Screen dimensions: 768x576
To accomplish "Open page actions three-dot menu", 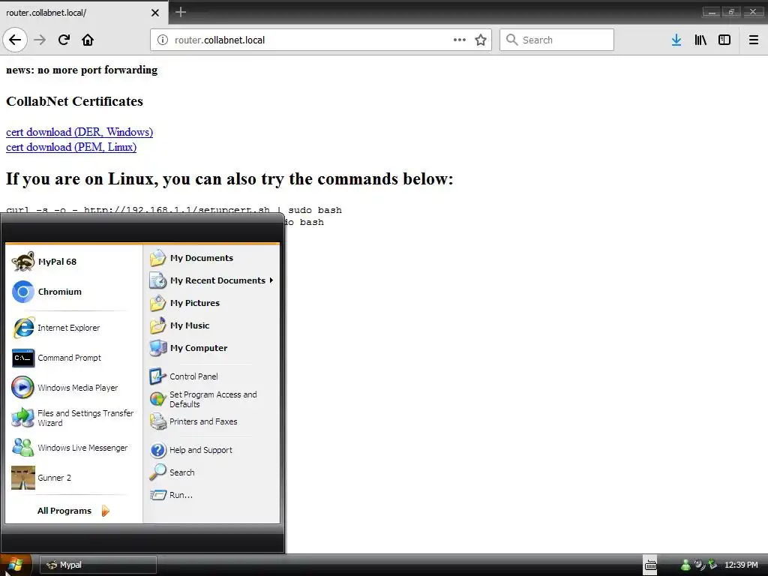I will tap(460, 40).
